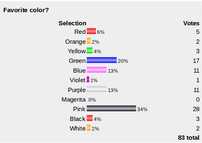
Task: Click the 34% label for Pink
Action: (142, 109)
